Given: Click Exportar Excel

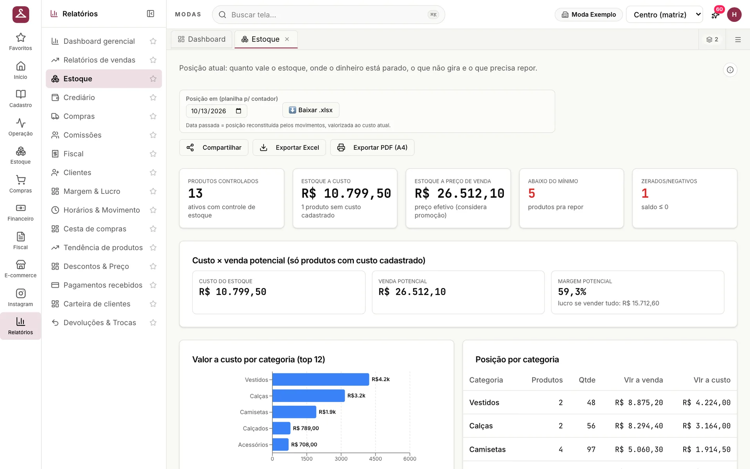Looking at the screenshot, I should pos(289,147).
